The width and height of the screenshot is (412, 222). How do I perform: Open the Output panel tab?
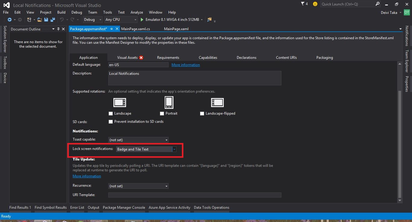pyautogui.click(x=93, y=208)
